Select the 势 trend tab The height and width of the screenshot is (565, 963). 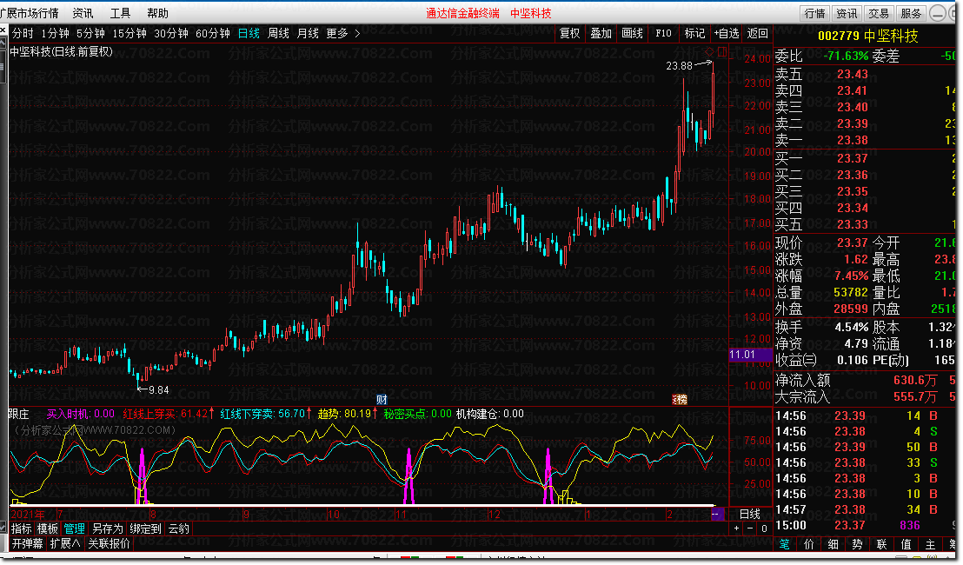click(x=857, y=544)
